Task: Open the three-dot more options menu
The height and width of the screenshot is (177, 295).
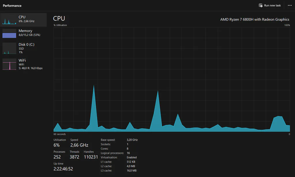Action: pos(290,5)
